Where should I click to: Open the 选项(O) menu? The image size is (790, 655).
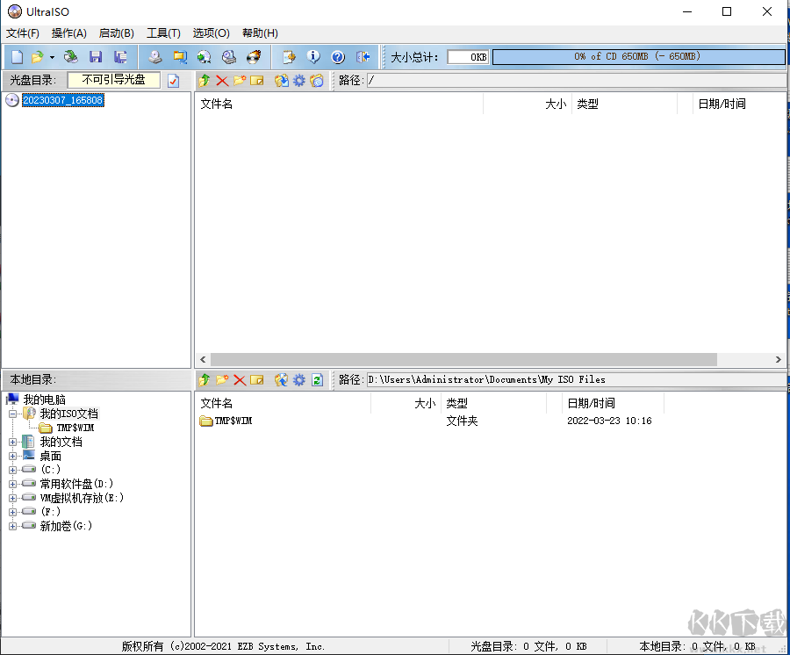(211, 32)
